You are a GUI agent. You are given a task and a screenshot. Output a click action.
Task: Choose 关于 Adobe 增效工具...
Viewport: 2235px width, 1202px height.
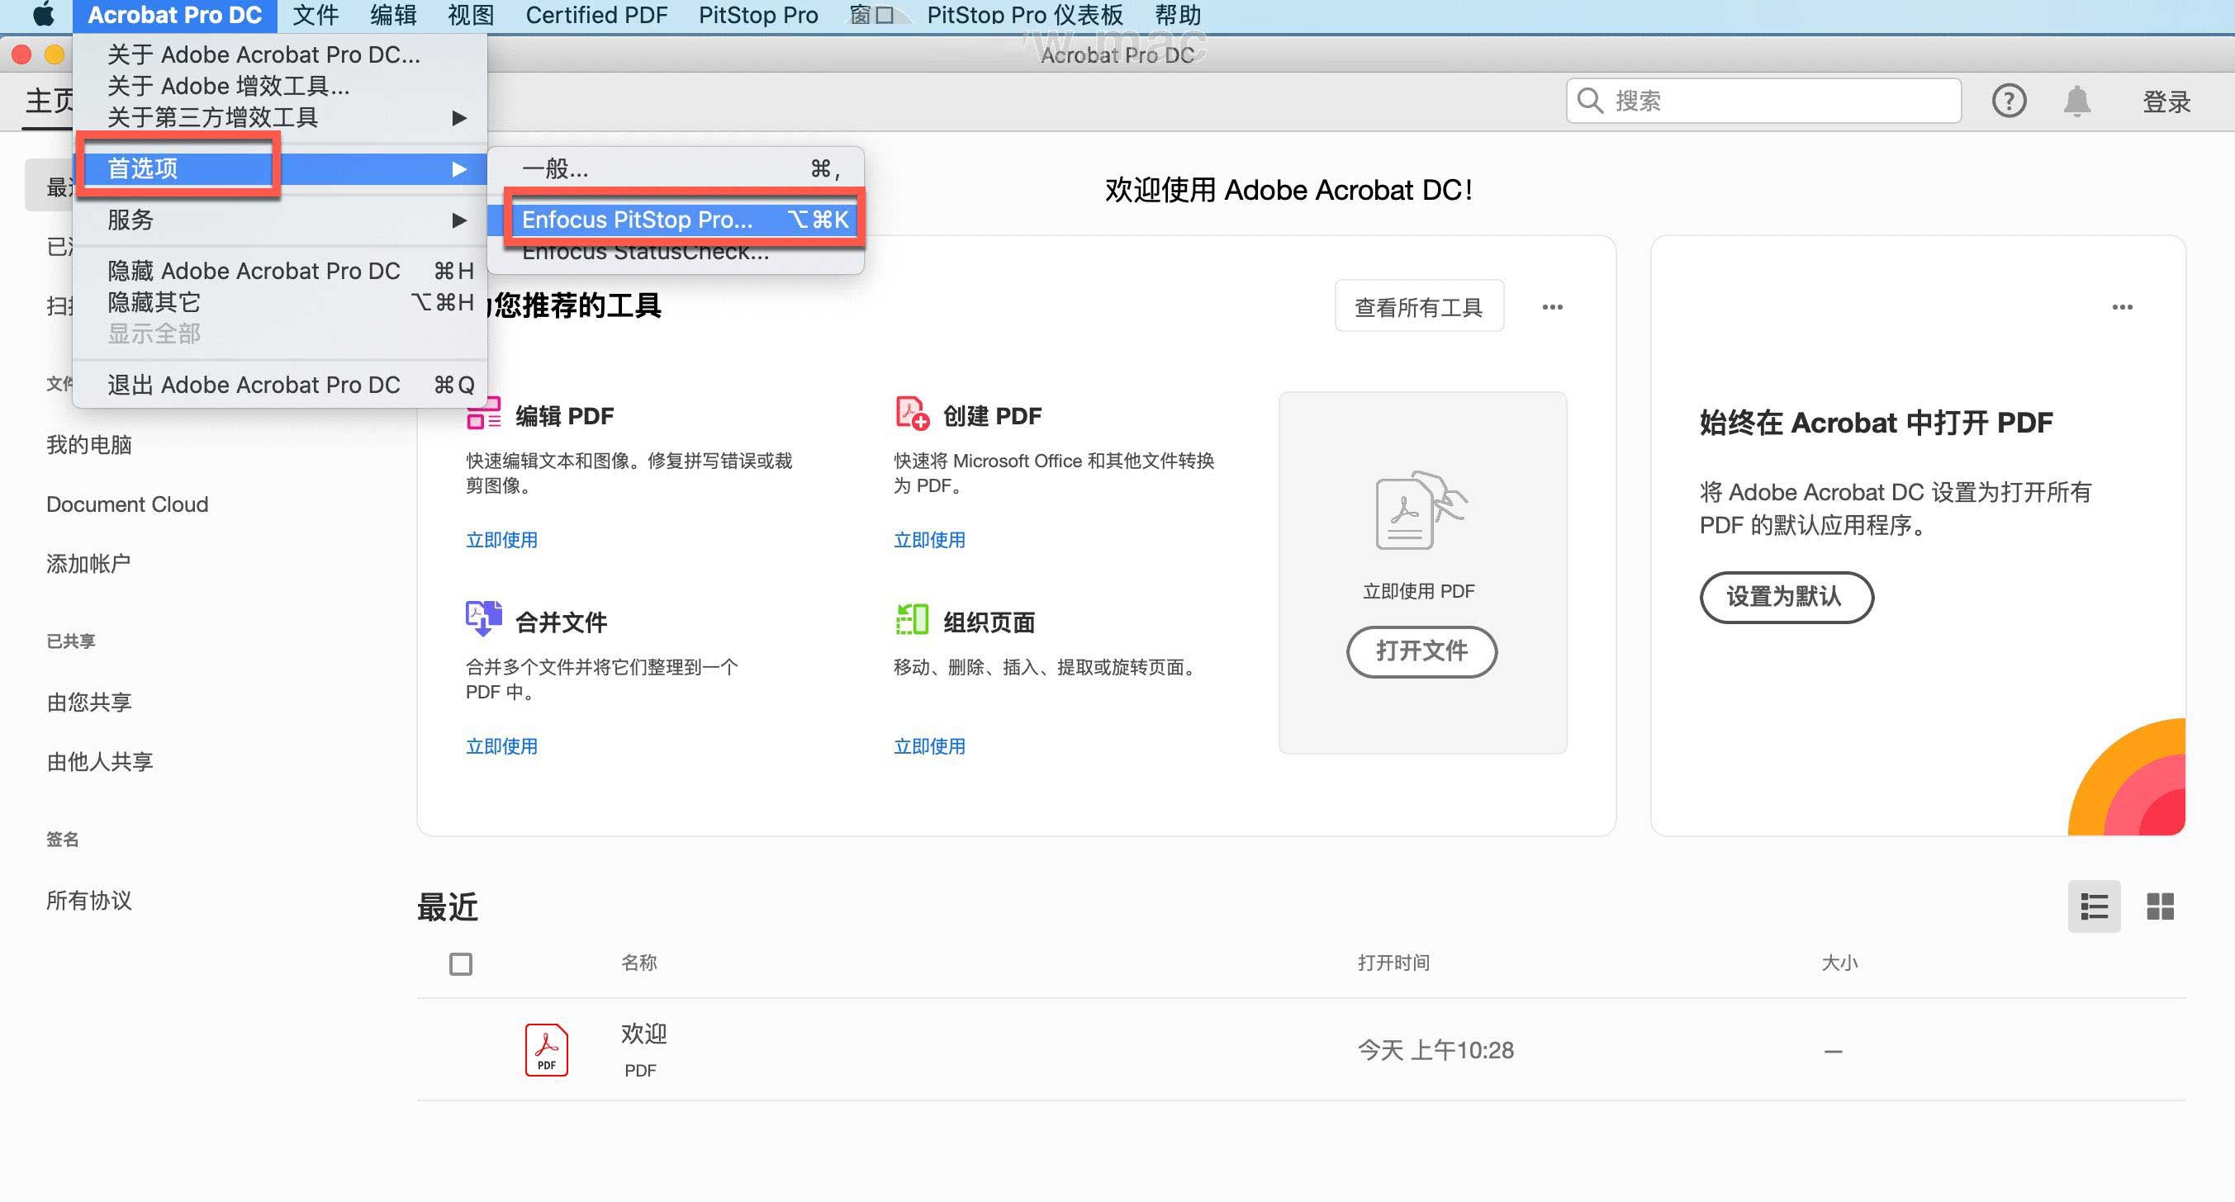click(280, 86)
